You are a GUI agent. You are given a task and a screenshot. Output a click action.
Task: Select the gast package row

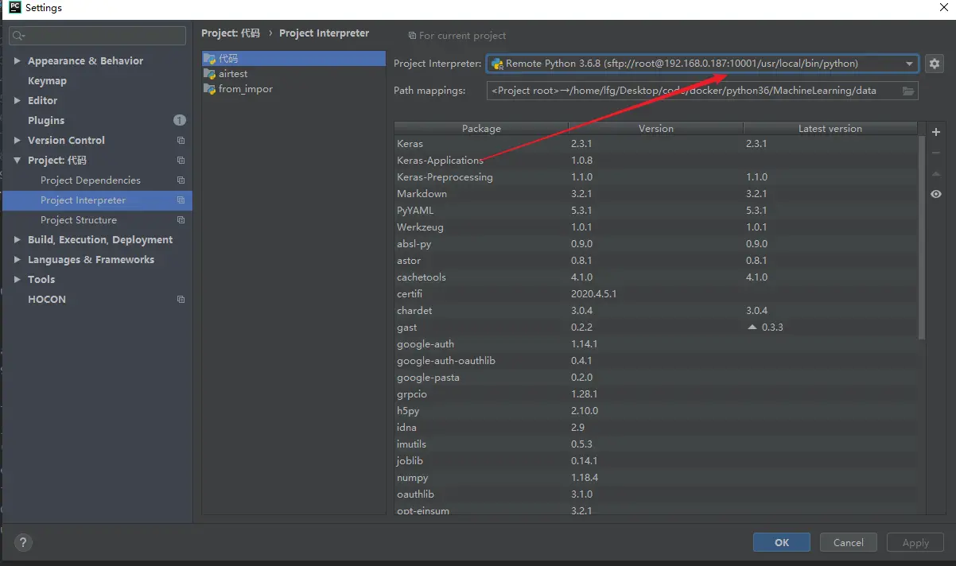pyautogui.click(x=656, y=328)
